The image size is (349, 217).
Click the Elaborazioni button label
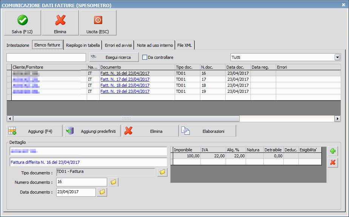click(214, 131)
